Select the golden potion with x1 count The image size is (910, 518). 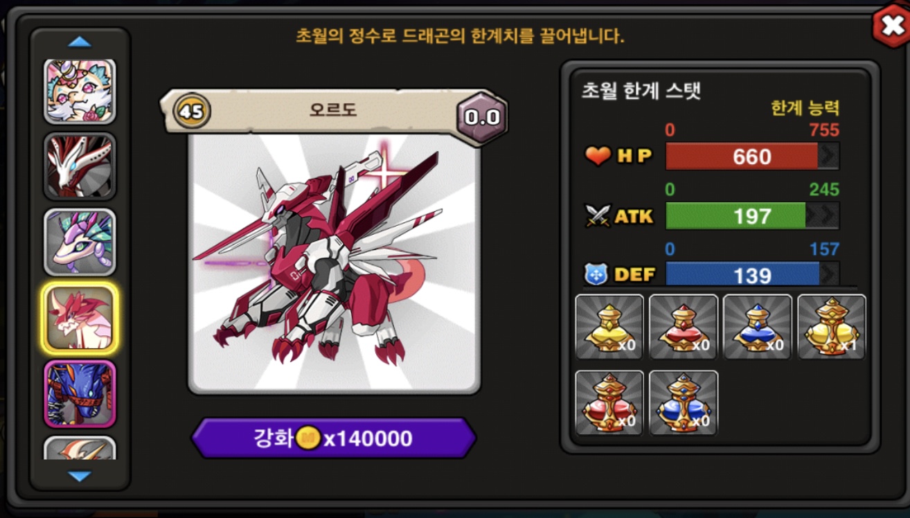tap(832, 327)
